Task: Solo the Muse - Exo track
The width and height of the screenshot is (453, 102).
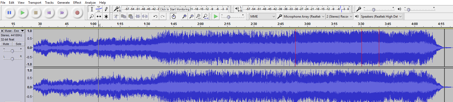Action: [18, 44]
